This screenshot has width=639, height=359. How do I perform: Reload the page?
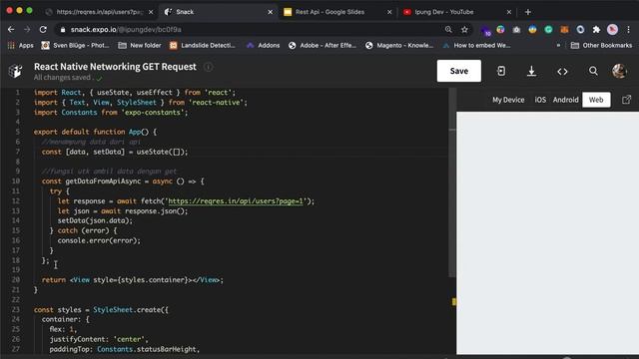tap(43, 29)
